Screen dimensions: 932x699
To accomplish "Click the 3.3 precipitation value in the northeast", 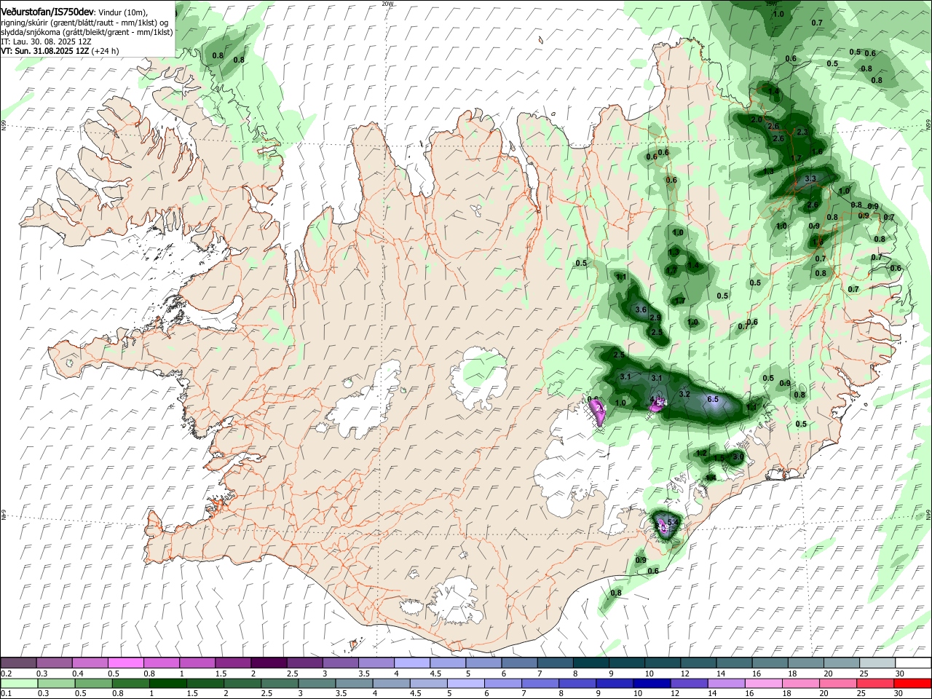I will coord(810,178).
